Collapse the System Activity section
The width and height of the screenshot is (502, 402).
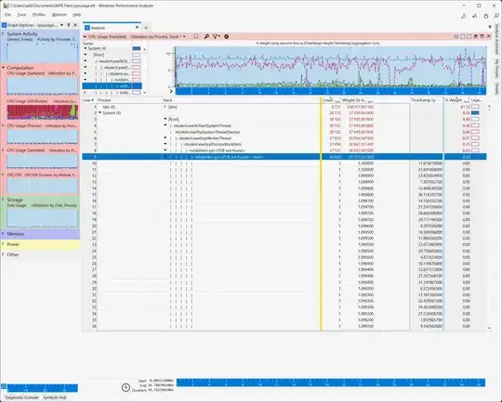[x=3, y=33]
